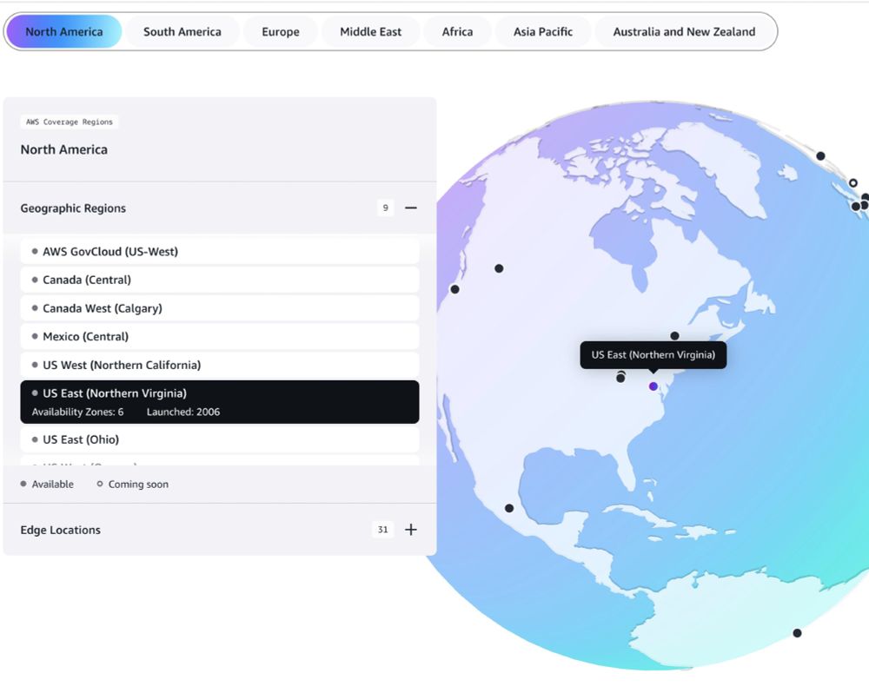Open the Europe tab
869x693 pixels.
(x=281, y=31)
